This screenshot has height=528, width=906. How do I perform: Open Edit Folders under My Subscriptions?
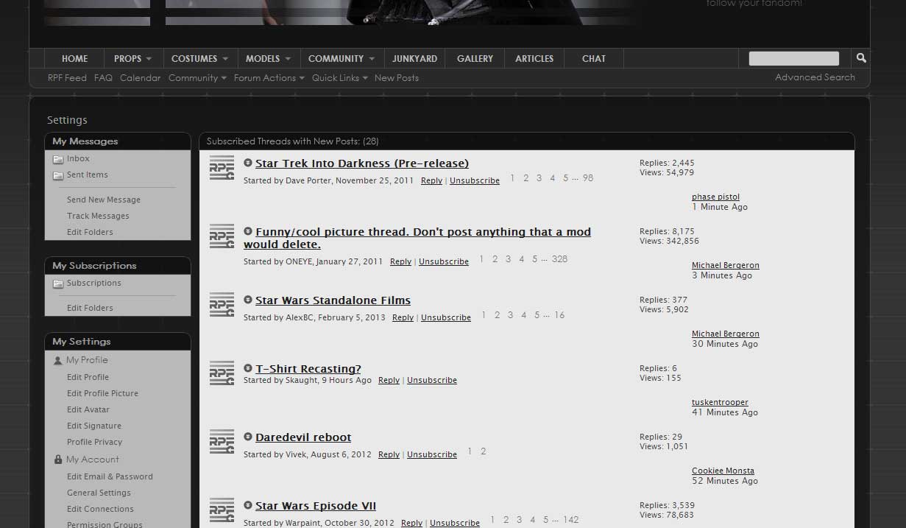pyautogui.click(x=90, y=308)
